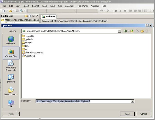Viewport: 155px width, 120px height.
Task: Click the Tools button in dialog
Action: [10, 114]
